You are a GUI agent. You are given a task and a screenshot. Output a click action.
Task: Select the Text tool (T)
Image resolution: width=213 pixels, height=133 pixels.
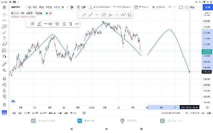[4, 39]
